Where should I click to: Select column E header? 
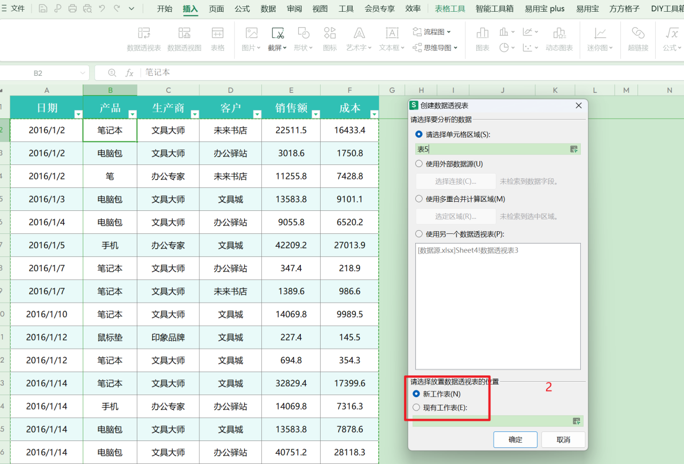291,90
